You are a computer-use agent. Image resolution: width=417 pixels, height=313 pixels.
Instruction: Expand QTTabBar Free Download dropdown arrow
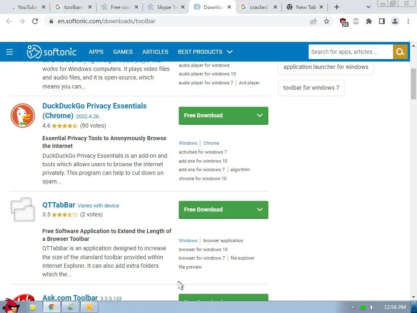pyautogui.click(x=260, y=210)
